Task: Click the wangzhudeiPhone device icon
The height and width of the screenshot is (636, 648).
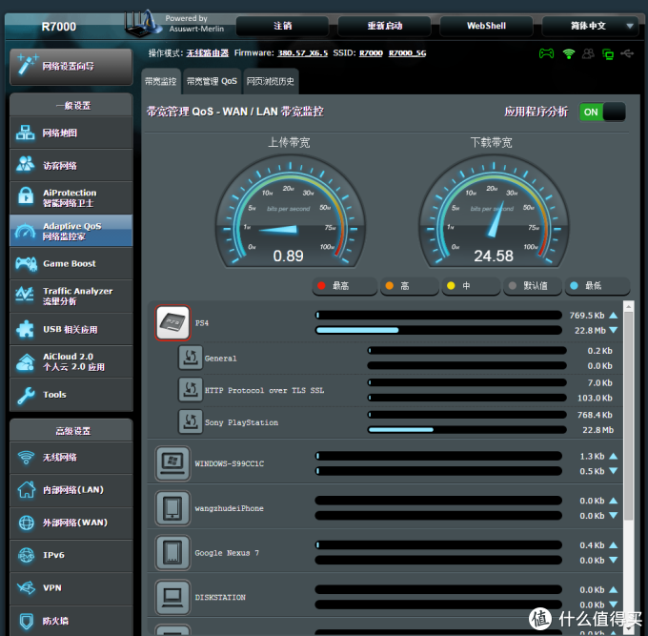Action: [x=172, y=508]
